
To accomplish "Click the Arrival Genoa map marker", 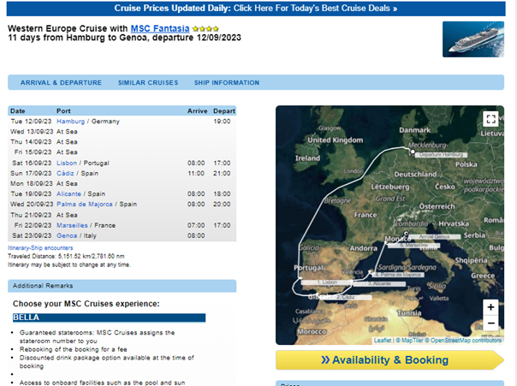I will [407, 234].
